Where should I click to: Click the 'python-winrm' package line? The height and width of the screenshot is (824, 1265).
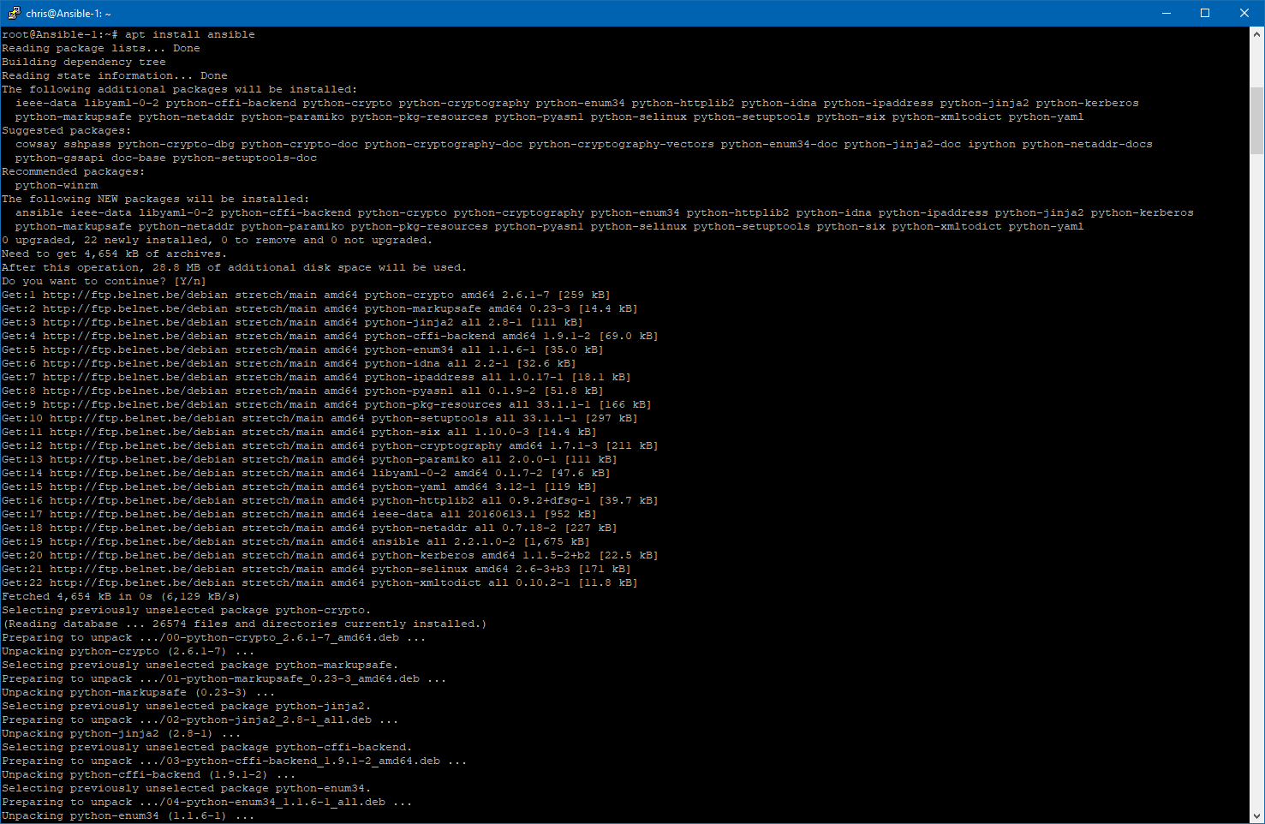tap(57, 185)
